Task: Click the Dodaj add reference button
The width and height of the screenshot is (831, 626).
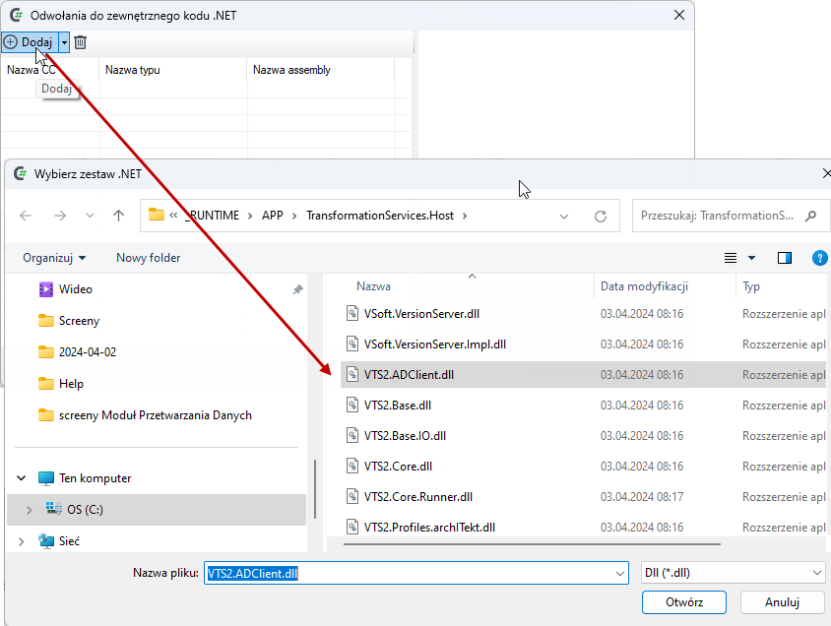Action: tap(30, 42)
